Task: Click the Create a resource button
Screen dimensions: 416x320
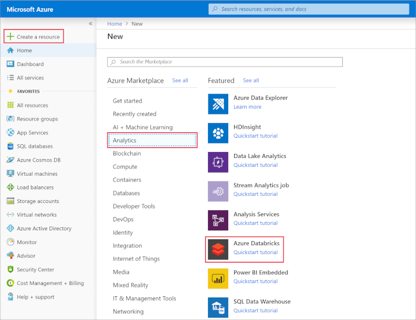Action: coord(33,37)
